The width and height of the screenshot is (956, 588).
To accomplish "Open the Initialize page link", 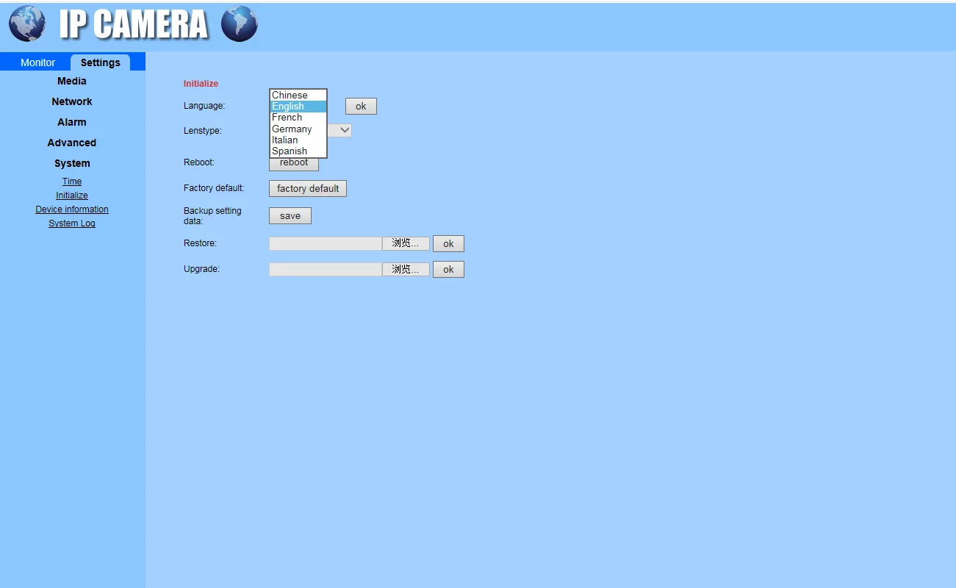I will tap(72, 196).
